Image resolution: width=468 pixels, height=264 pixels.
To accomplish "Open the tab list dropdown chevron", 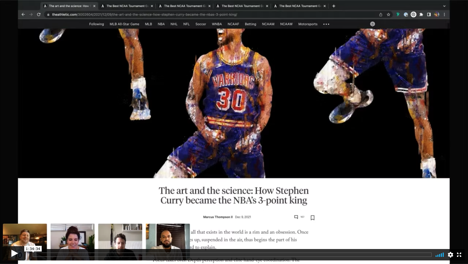I will [444, 6].
